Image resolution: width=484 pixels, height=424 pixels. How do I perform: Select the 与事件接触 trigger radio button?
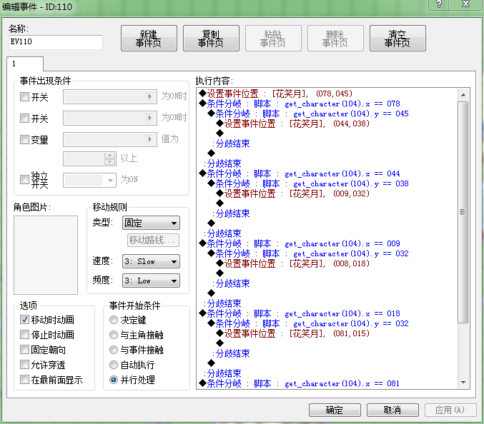114,350
